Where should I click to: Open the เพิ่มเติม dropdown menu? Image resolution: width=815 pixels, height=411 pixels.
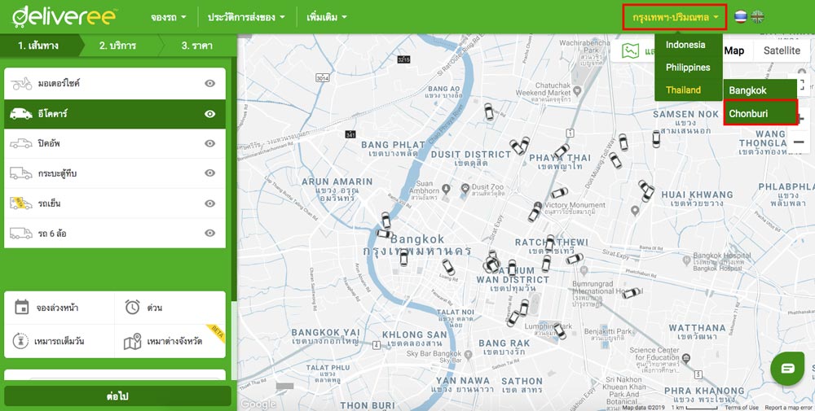coord(327,17)
